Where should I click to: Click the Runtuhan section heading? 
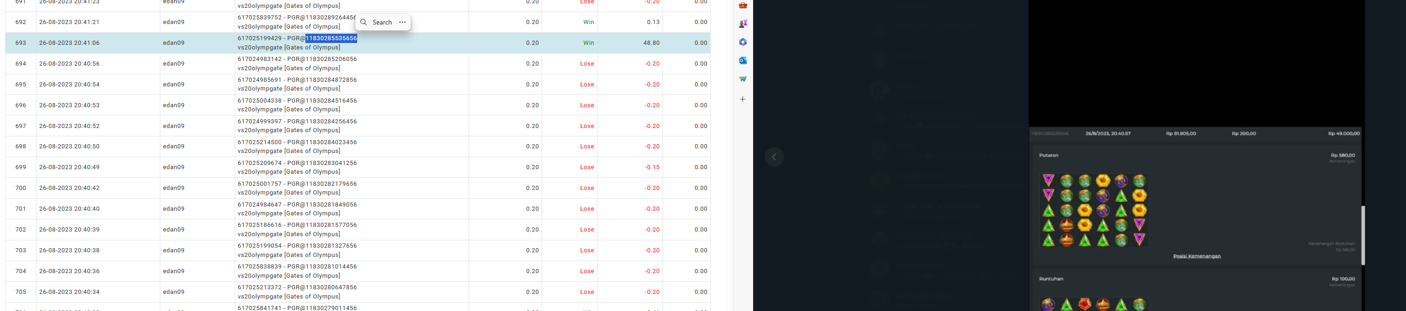1051,279
